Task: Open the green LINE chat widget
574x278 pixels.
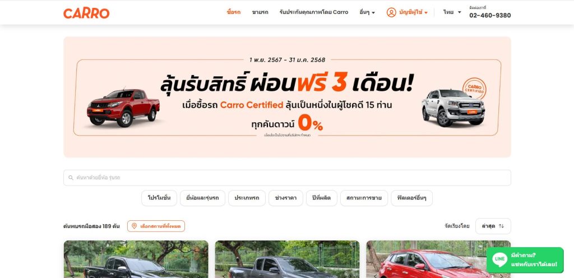Action: 525,260
